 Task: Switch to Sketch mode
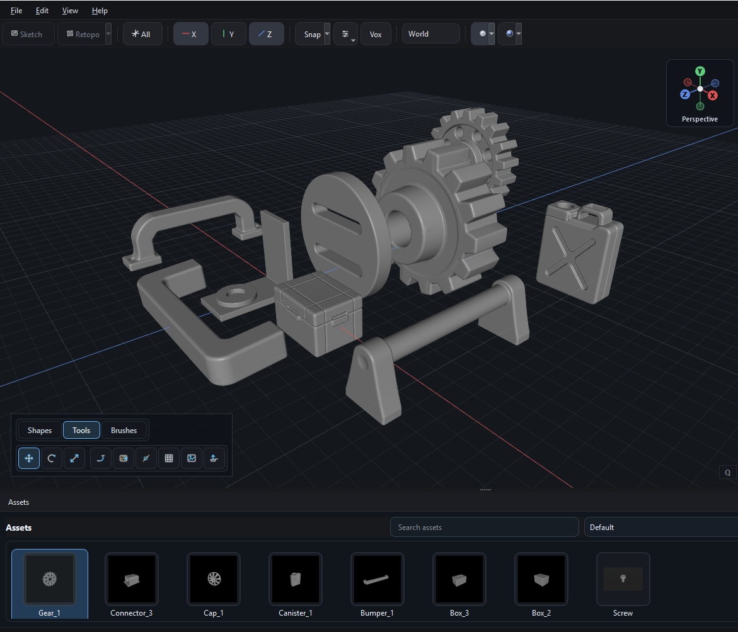coord(28,34)
